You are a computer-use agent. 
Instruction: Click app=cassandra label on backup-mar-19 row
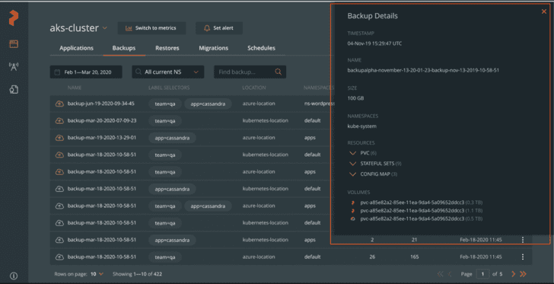(x=172, y=138)
